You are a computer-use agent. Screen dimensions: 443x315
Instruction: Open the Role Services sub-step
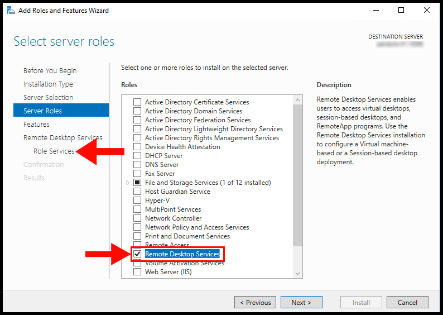[x=54, y=151]
